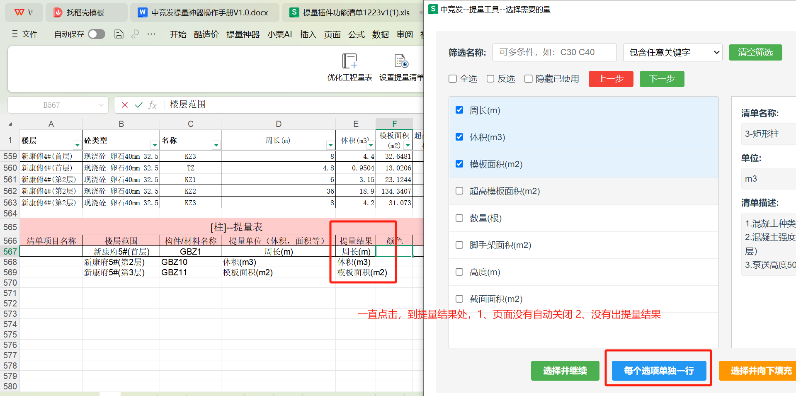Uncheck the 周长(m) checkbox
Image resolution: width=796 pixels, height=396 pixels.
point(459,110)
